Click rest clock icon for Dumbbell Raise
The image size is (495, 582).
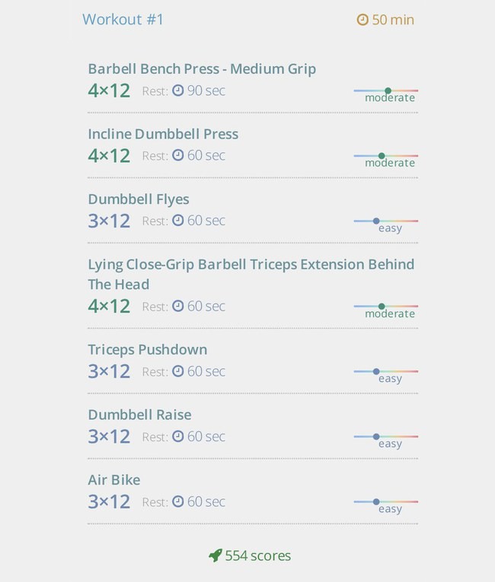[178, 436]
